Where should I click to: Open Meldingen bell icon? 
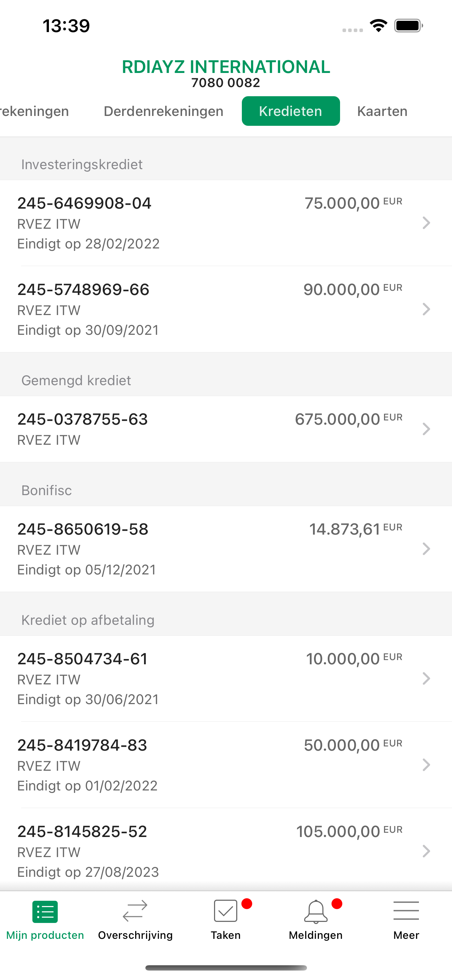(x=316, y=911)
